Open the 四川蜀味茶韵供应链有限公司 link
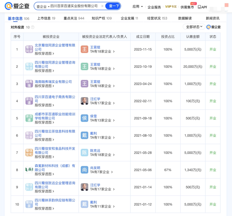The height and width of the screenshot is (216, 232). pyautogui.click(x=55, y=202)
